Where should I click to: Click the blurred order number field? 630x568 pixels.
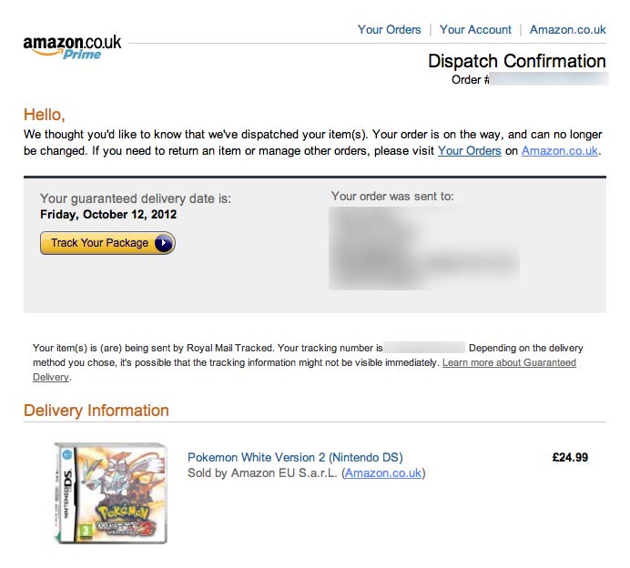(548, 79)
